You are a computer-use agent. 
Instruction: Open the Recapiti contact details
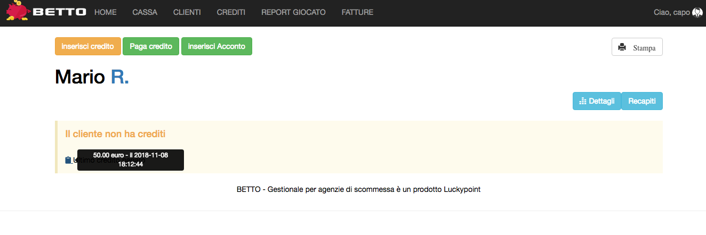click(641, 101)
